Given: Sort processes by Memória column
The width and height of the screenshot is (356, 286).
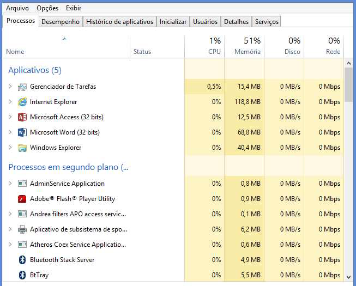Looking at the screenshot, I should click(x=244, y=46).
